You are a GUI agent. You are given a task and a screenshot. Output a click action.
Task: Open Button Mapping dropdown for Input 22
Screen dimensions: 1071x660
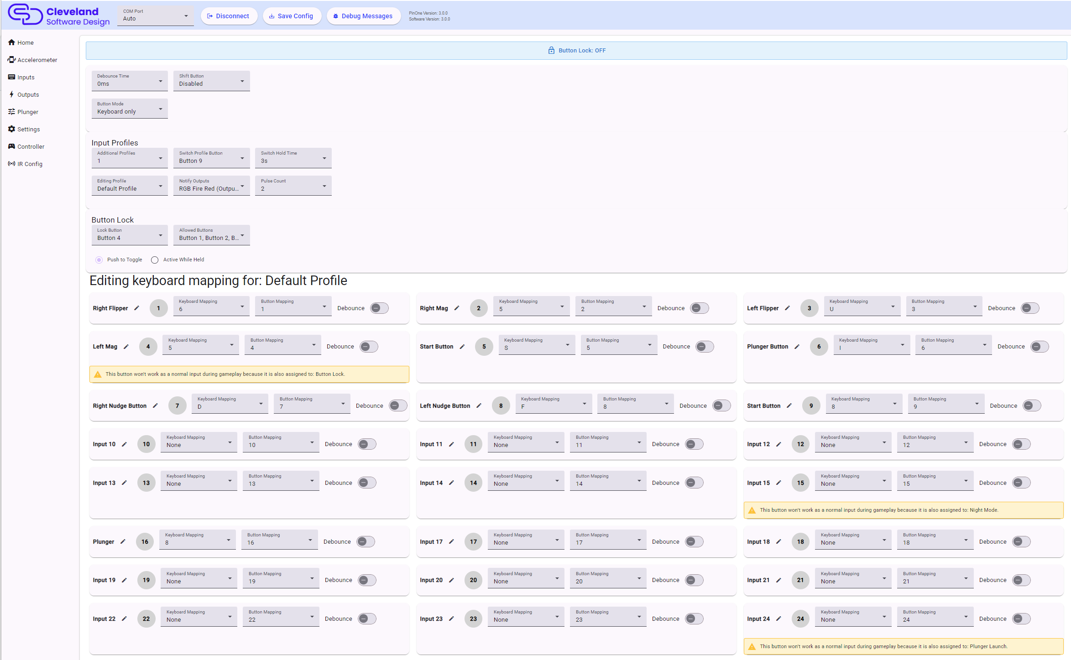coord(281,616)
